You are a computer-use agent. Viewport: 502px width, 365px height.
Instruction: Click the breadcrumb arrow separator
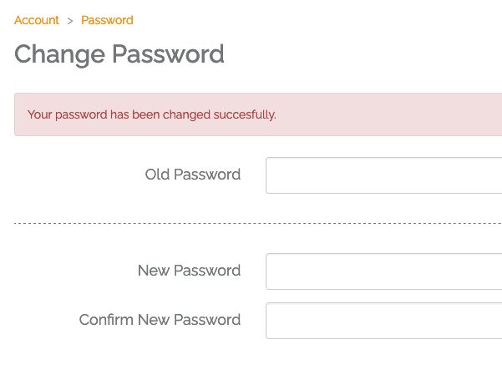[x=70, y=20]
